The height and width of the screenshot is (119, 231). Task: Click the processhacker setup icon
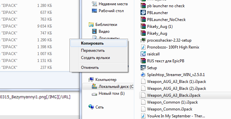[143, 40]
